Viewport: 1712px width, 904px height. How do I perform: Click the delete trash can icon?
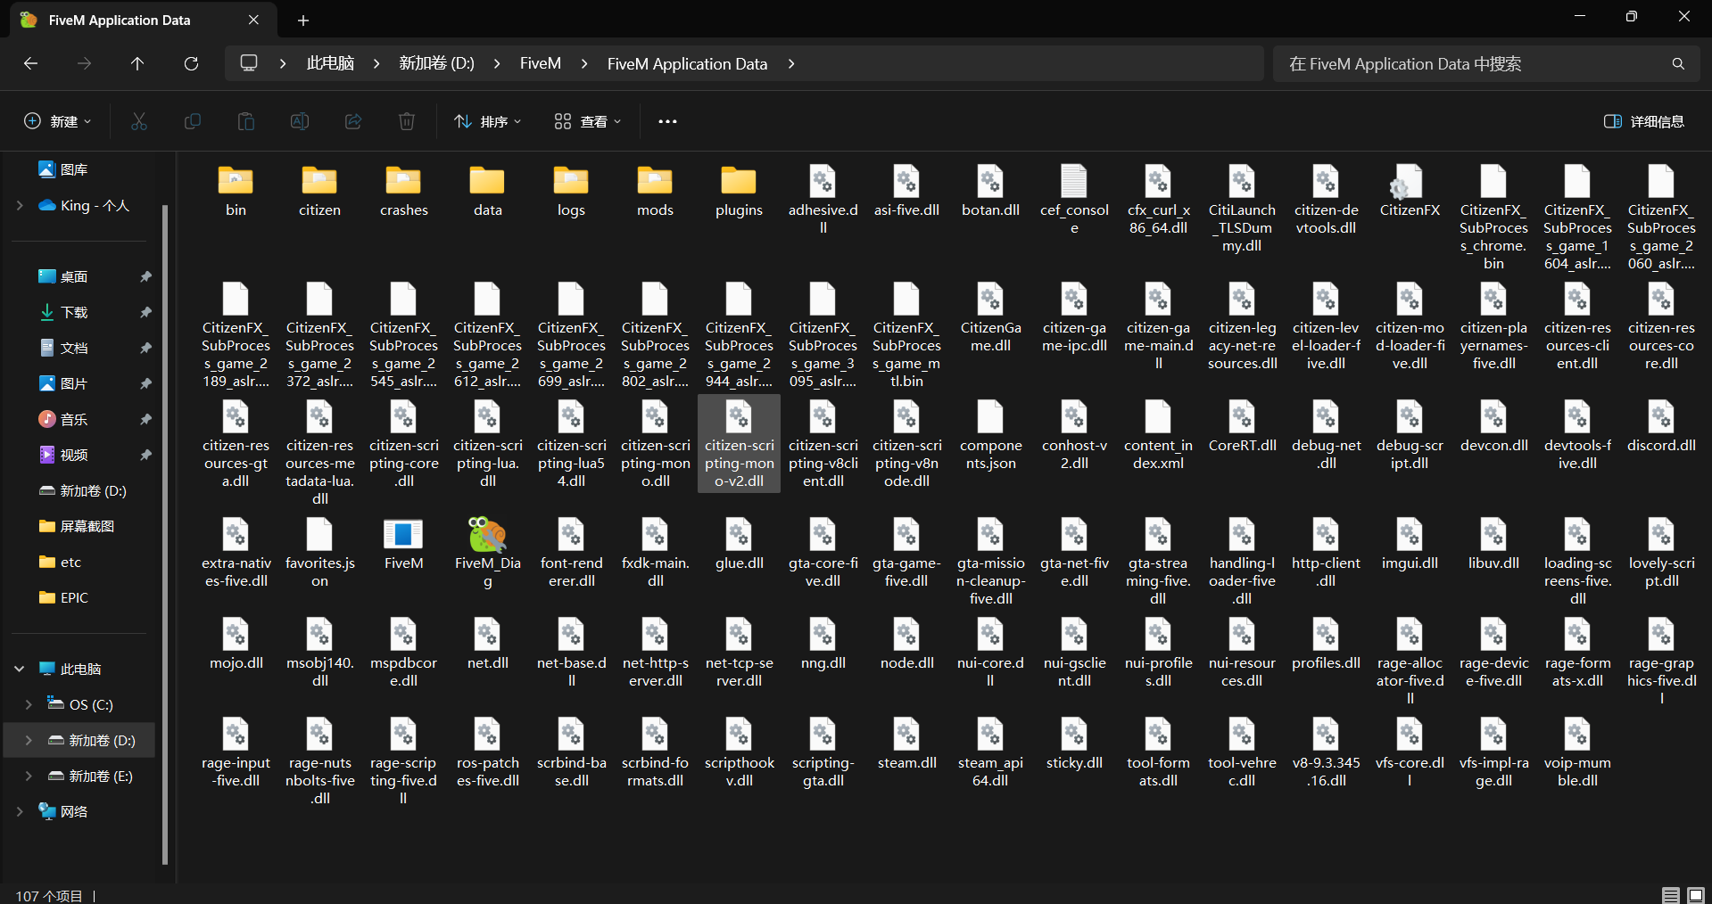coord(407,121)
